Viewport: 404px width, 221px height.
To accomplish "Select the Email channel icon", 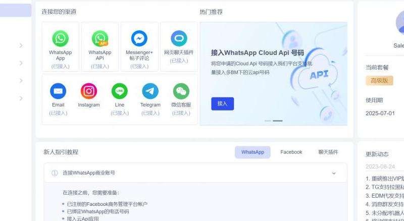I will click(58, 91).
